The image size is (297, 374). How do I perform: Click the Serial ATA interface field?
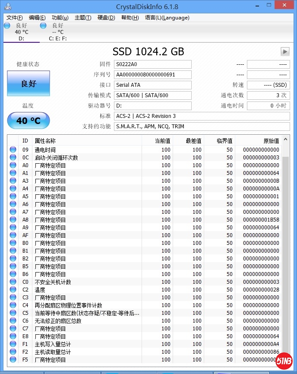(153, 85)
